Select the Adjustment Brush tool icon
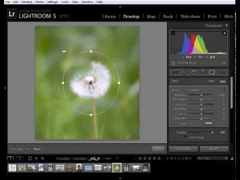This screenshot has width=240, height=180. tap(222, 72)
